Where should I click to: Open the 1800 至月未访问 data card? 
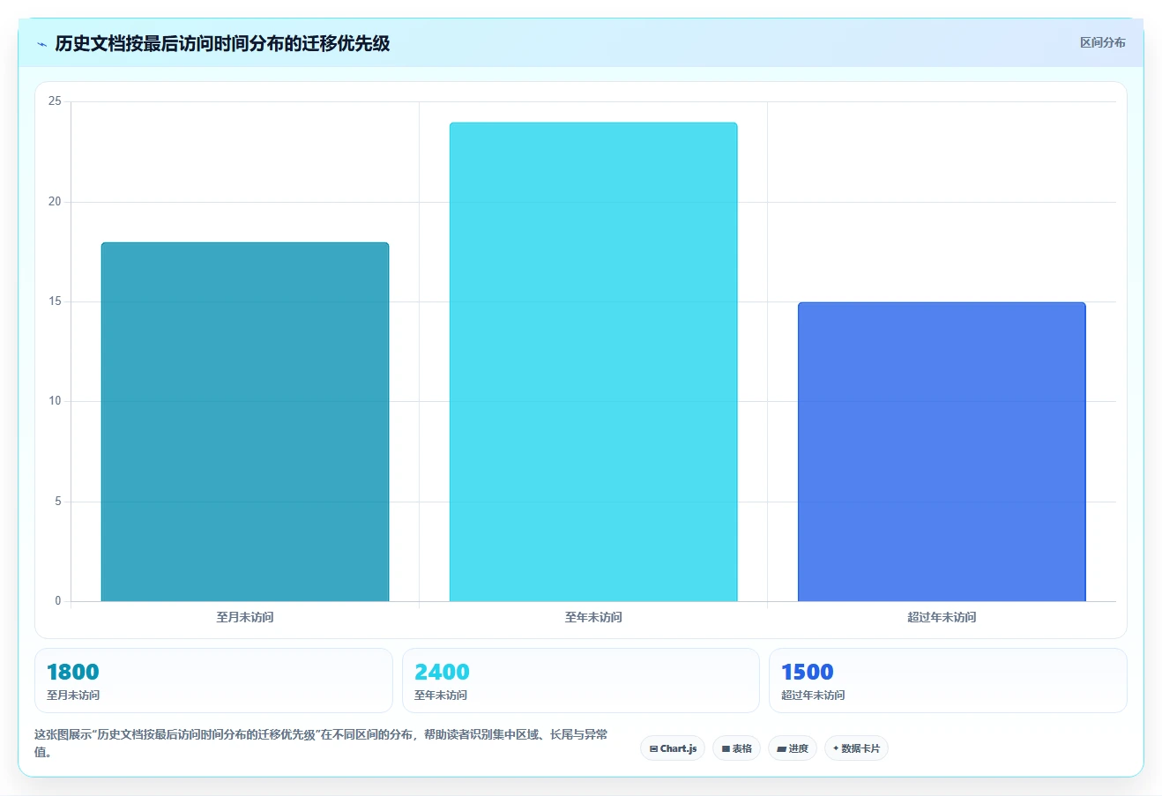pos(213,681)
